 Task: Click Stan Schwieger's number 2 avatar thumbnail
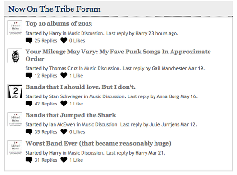coord(15,91)
